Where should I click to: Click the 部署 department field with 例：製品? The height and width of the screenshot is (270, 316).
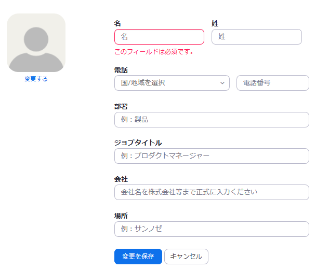click(212, 120)
